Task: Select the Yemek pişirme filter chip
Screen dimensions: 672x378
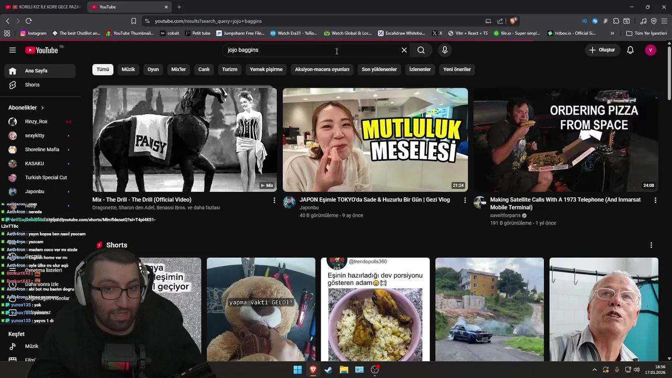Action: click(x=266, y=69)
